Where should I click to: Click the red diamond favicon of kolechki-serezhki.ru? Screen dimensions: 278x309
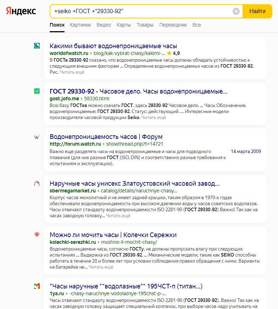(37, 235)
